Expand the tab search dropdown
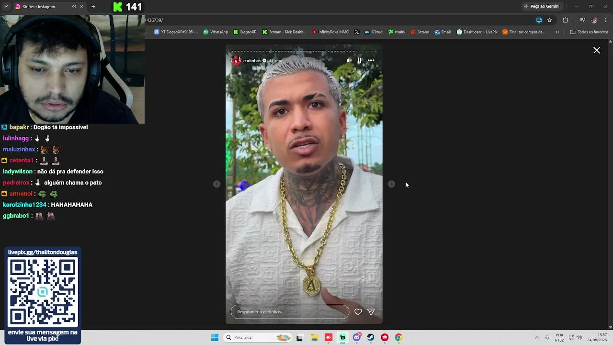This screenshot has width=613, height=345. coord(6,7)
